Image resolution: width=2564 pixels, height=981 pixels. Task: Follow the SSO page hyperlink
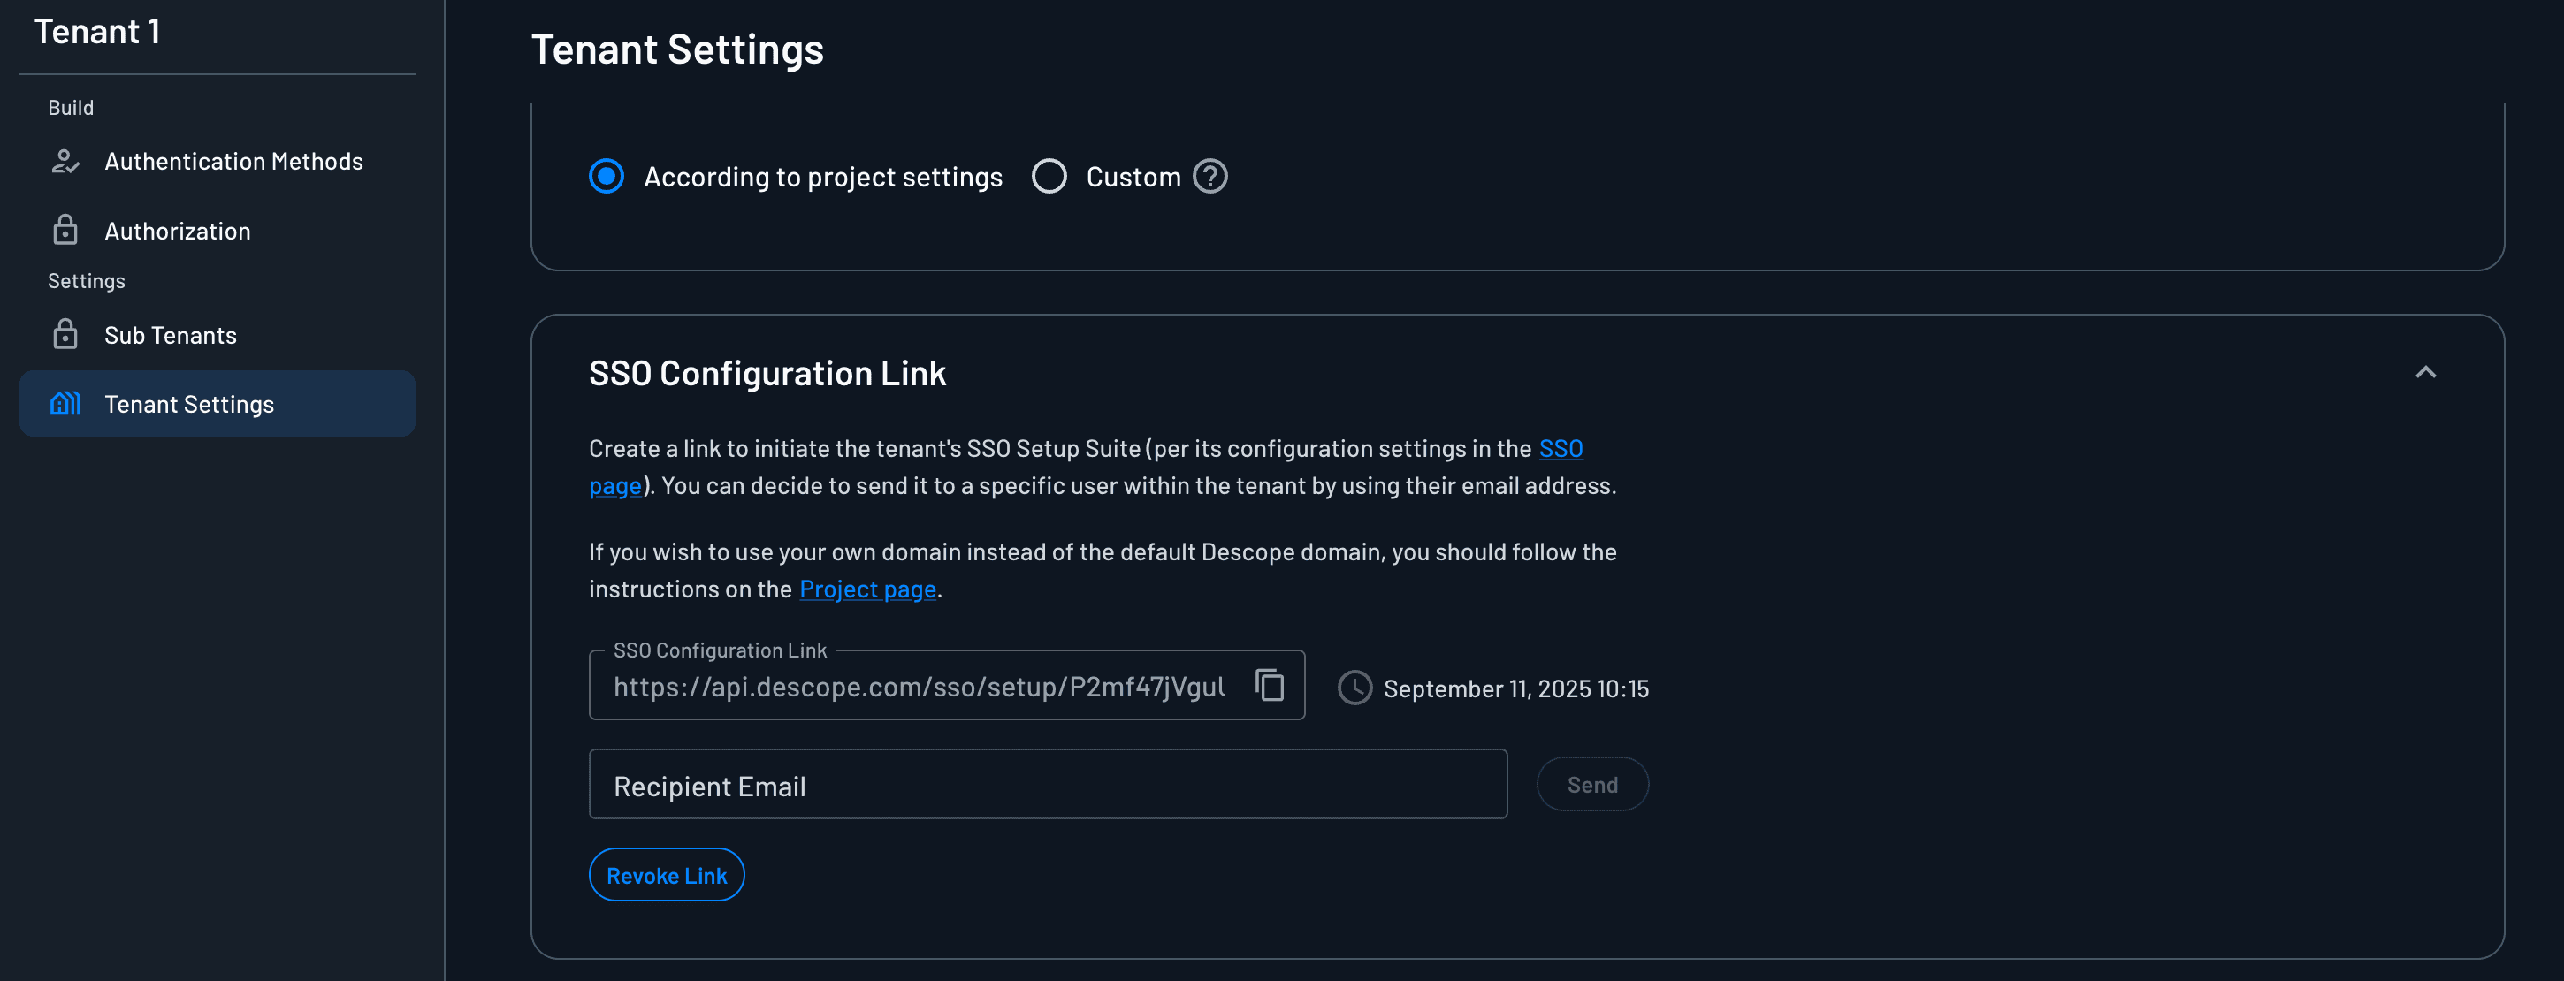tap(1560, 449)
